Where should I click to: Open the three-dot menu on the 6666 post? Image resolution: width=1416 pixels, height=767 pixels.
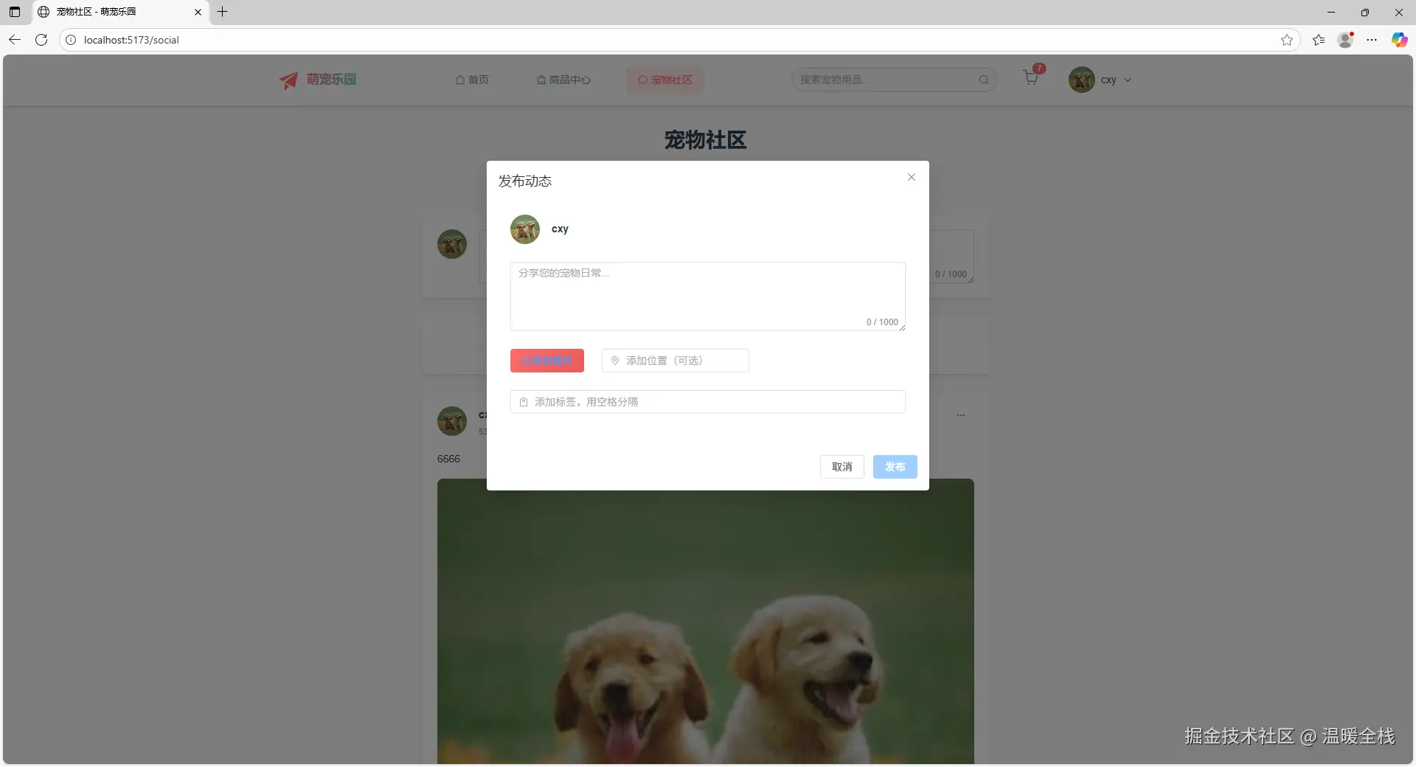click(961, 415)
